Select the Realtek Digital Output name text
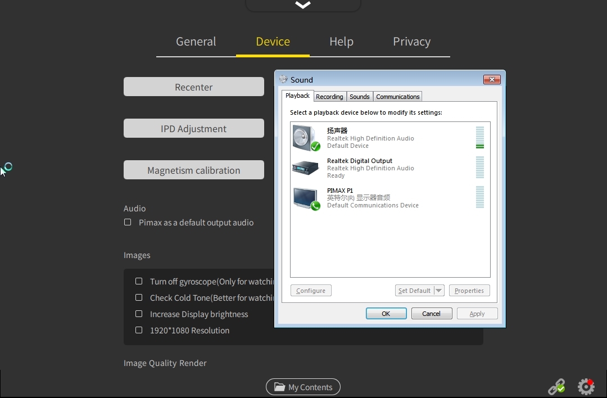607x398 pixels. point(360,161)
